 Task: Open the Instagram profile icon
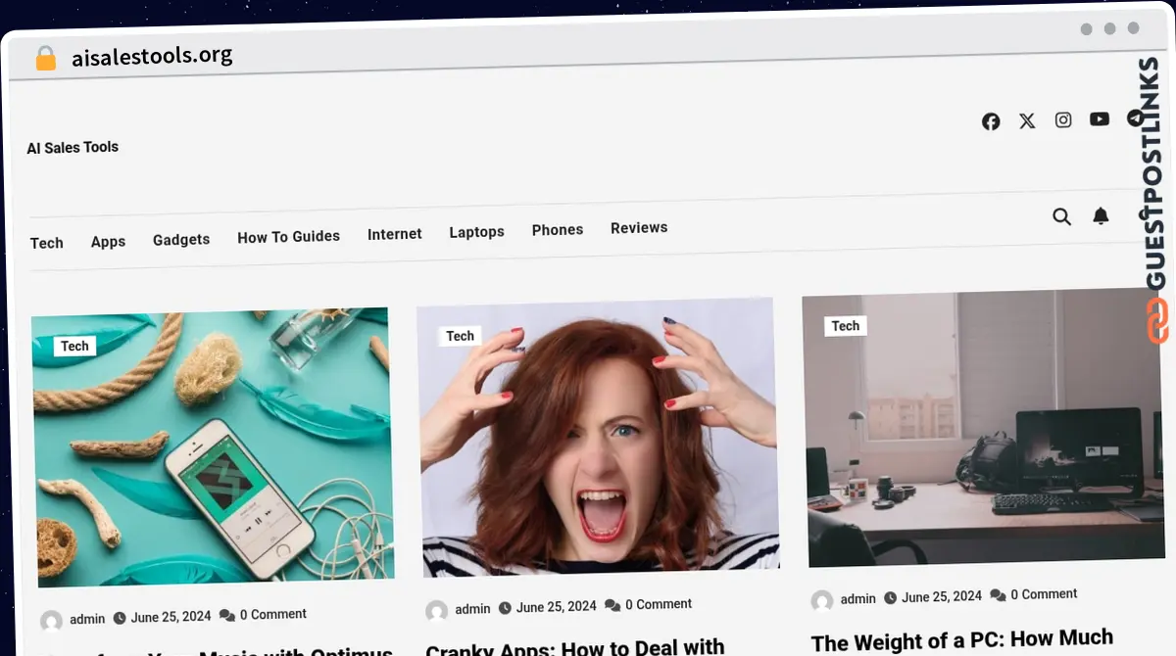tap(1063, 119)
